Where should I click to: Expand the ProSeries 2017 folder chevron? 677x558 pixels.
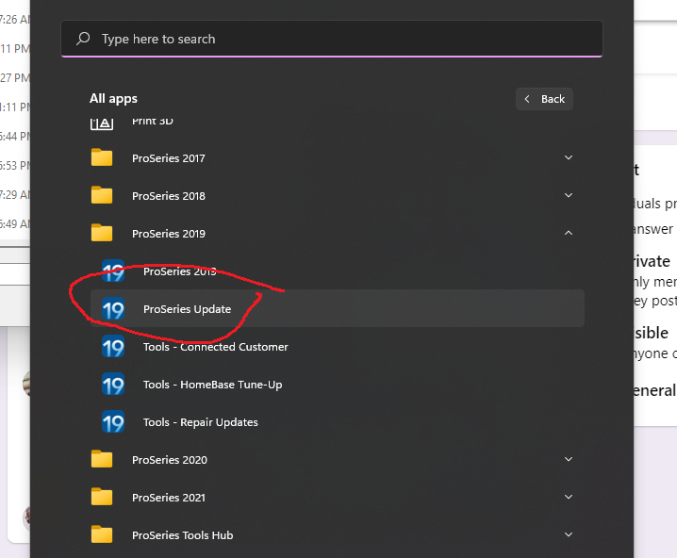pos(569,158)
